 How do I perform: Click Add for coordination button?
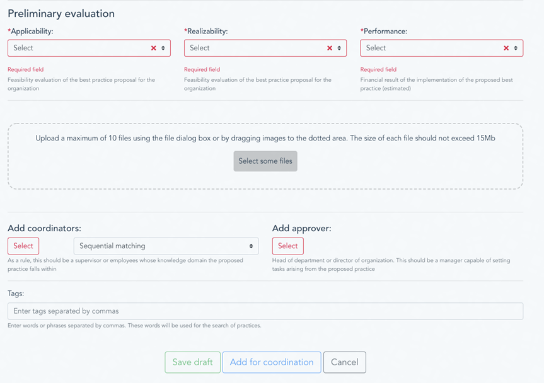pos(272,362)
